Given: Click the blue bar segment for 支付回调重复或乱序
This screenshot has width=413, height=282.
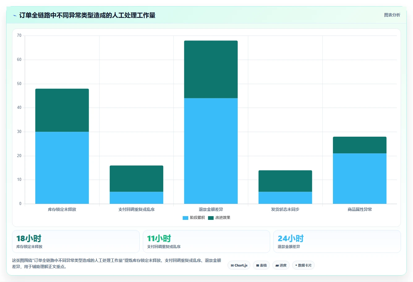Looking at the screenshot, I should [136, 198].
